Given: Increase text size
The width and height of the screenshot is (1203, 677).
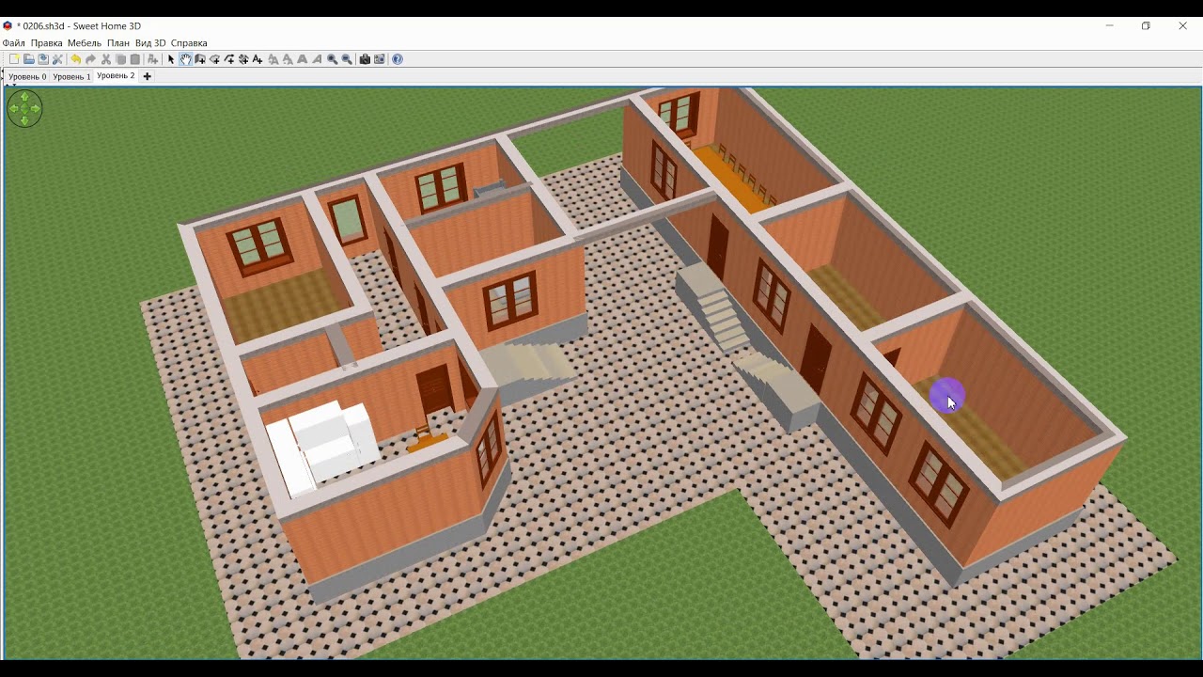Looking at the screenshot, I should coord(273,59).
